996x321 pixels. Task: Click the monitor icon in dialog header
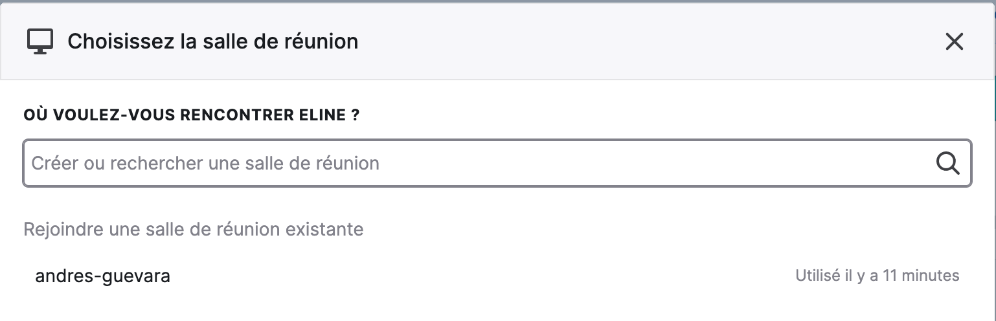[40, 42]
